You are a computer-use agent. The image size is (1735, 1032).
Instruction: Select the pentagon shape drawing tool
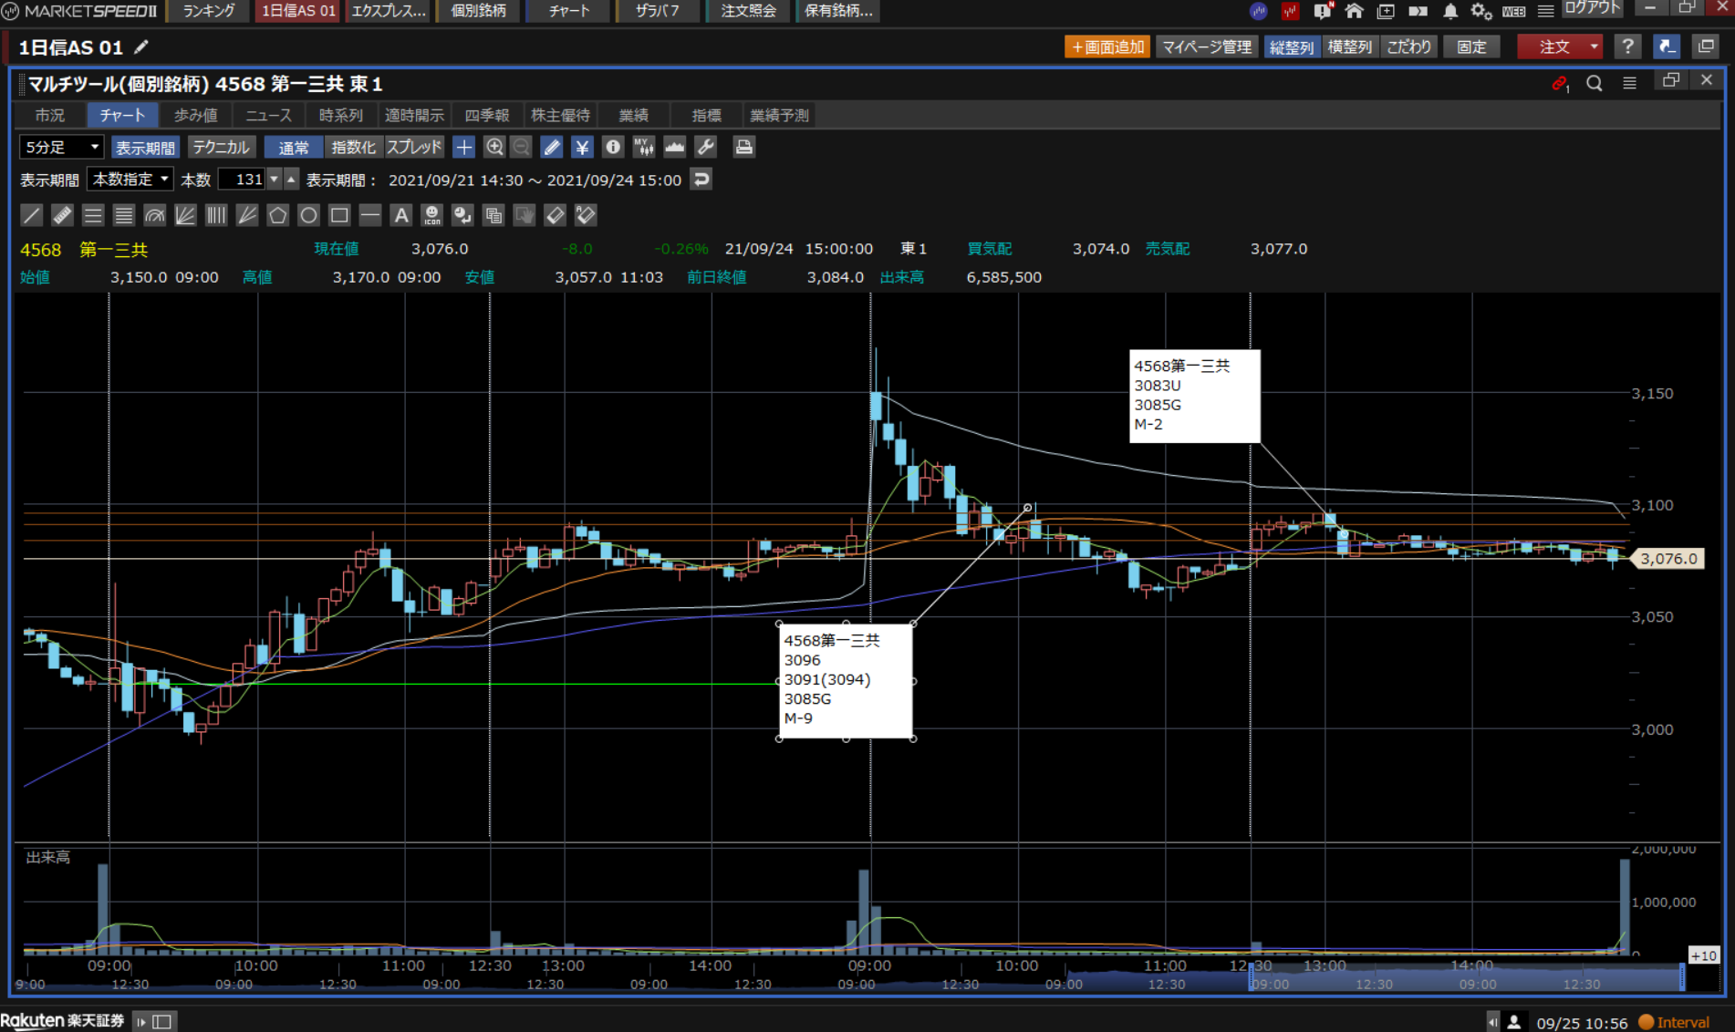coord(277,215)
